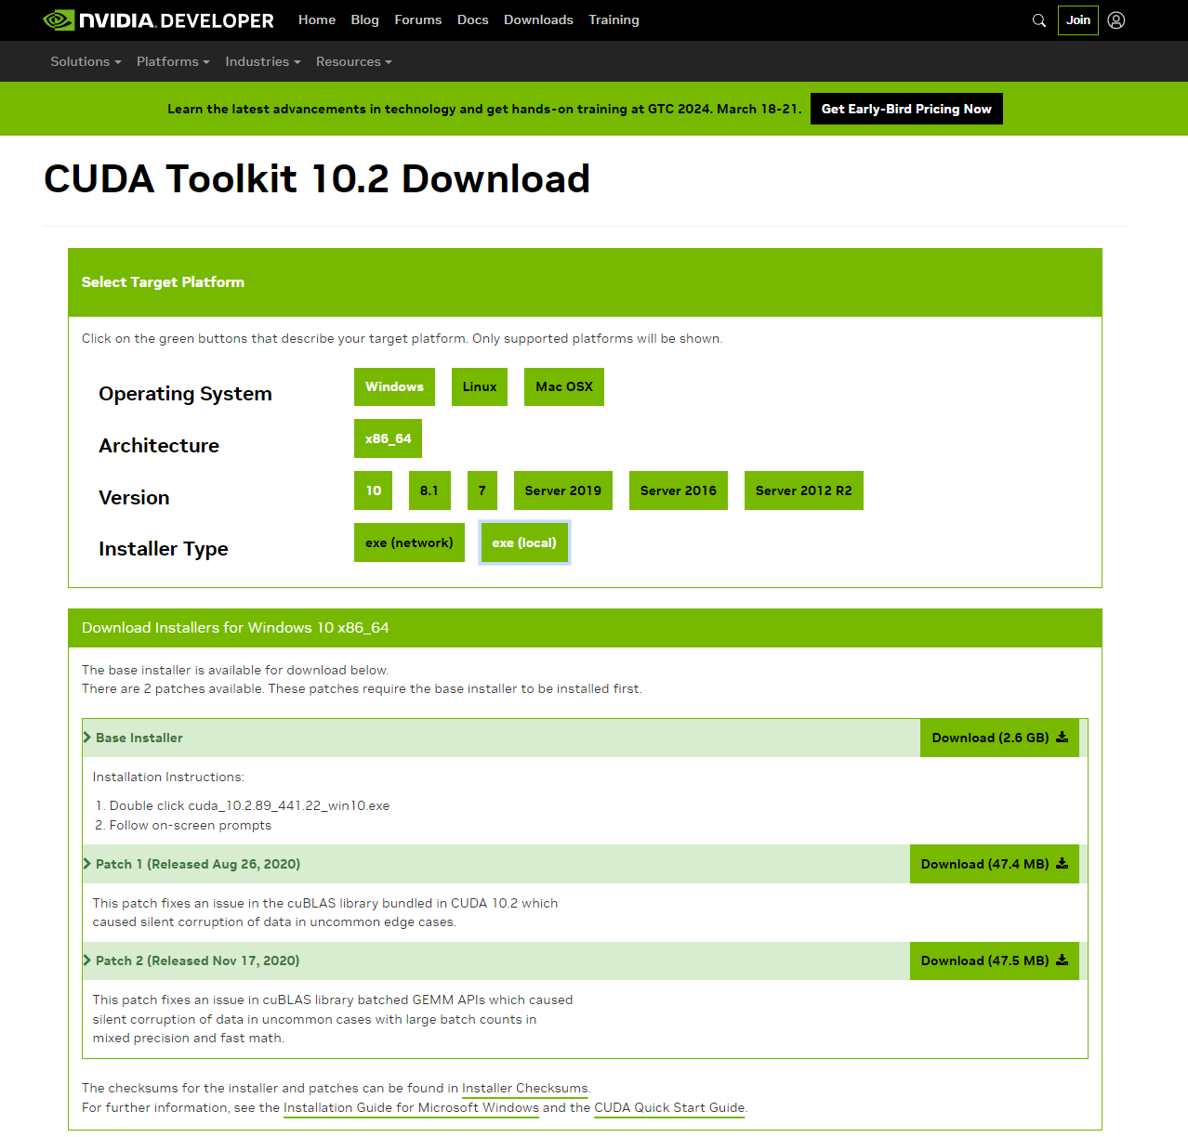
Task: Choose exe (local) installer type
Action: 524,542
